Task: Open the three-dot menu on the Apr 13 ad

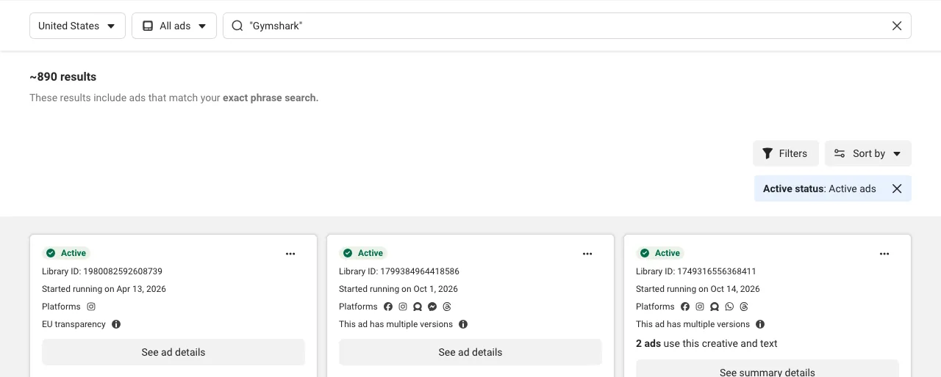Action: click(x=290, y=254)
